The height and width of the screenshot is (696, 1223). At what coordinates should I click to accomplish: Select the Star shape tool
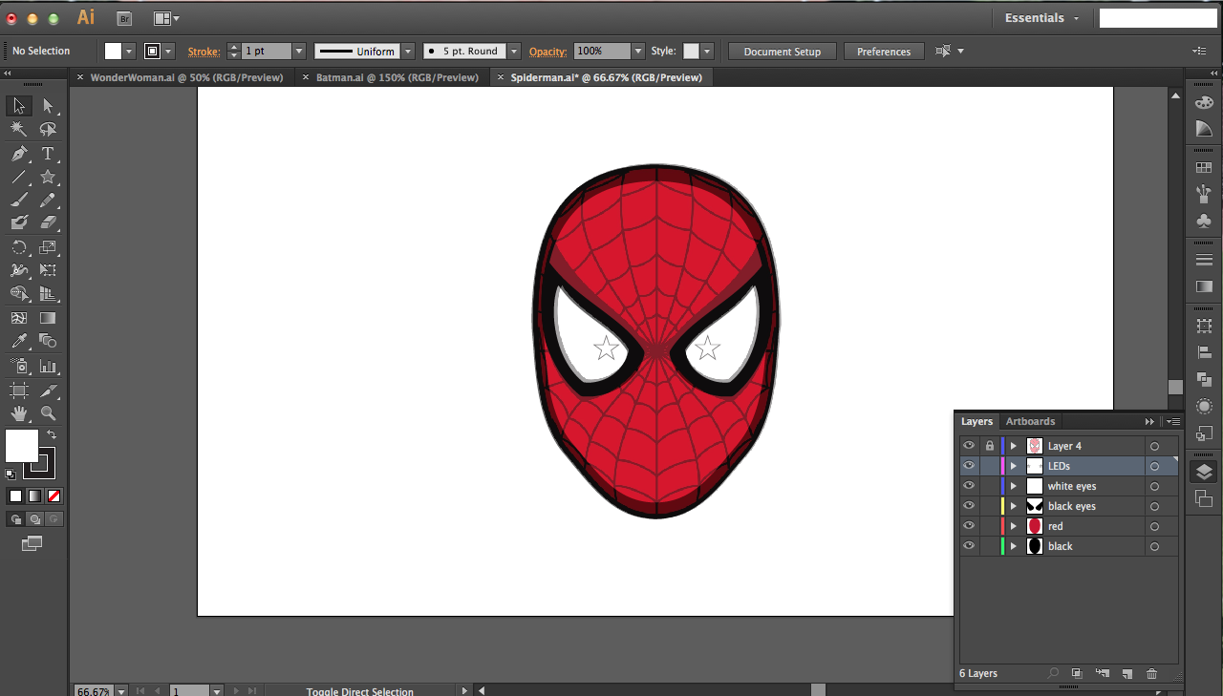[x=48, y=178]
